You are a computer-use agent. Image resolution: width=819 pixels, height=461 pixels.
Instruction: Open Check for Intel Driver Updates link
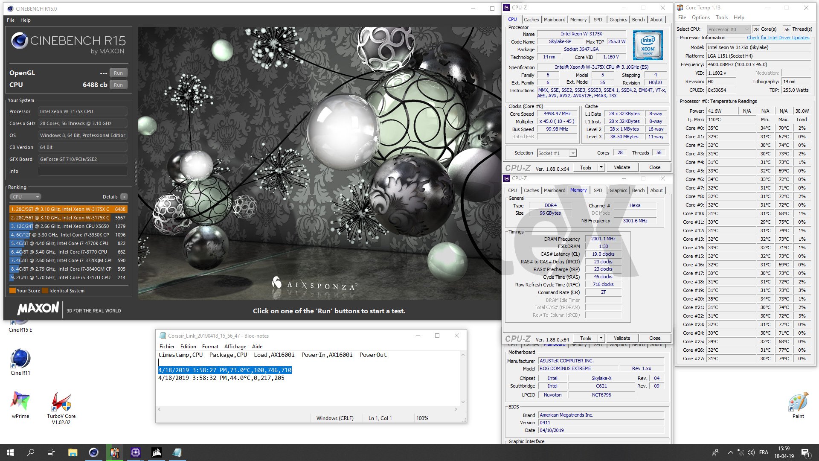[x=778, y=38]
